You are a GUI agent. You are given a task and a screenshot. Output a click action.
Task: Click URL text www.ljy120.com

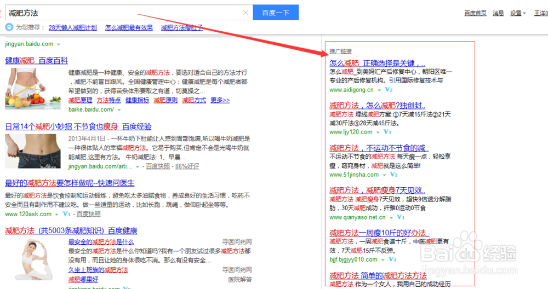tap(351, 132)
